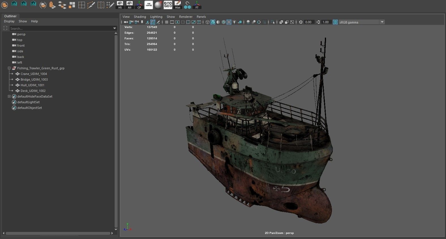Click the All eye shelf button

point(130,5)
